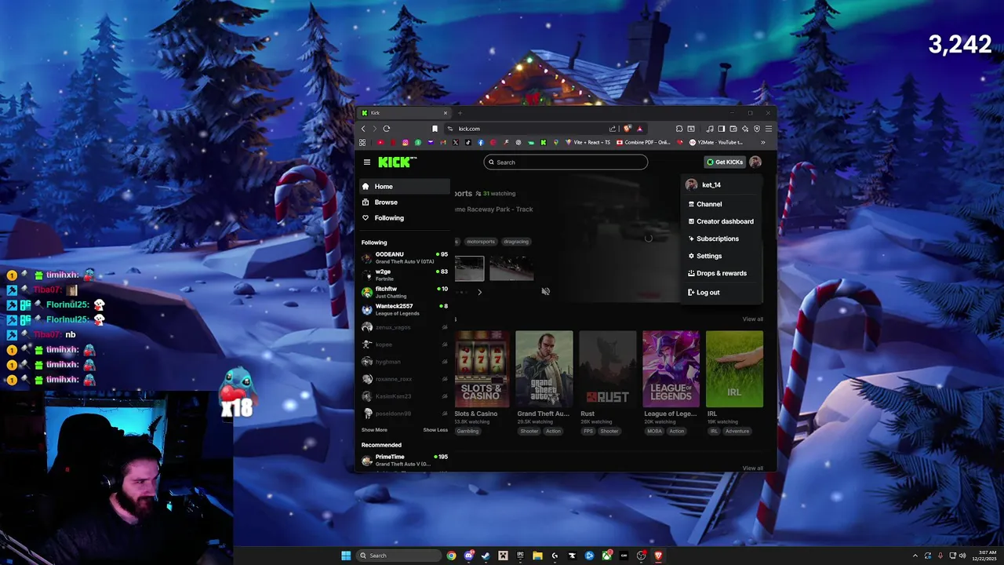Click the bookmark icon left of the address bar
This screenshot has height=565, width=1004.
[435, 129]
